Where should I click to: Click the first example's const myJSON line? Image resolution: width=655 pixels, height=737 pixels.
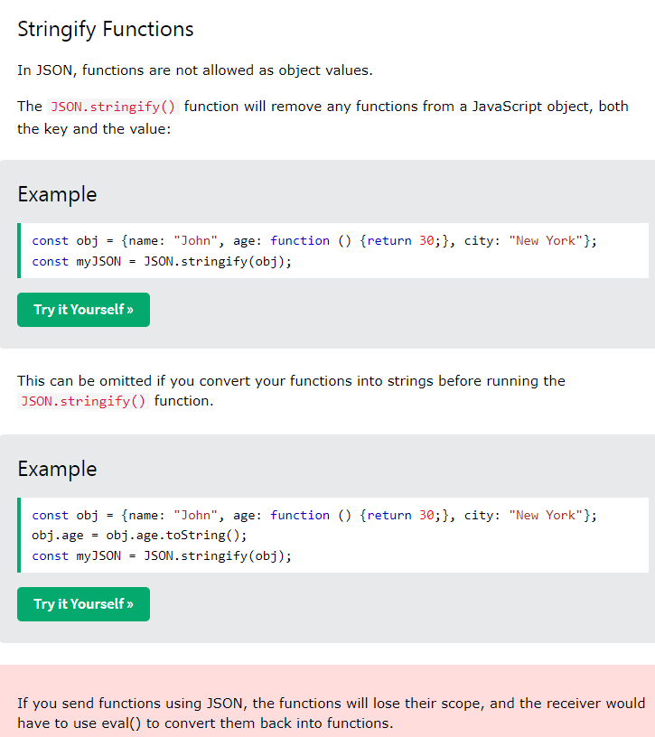162,261
